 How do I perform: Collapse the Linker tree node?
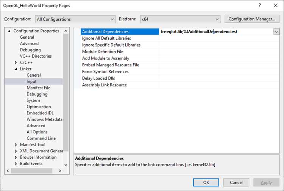click(16, 69)
